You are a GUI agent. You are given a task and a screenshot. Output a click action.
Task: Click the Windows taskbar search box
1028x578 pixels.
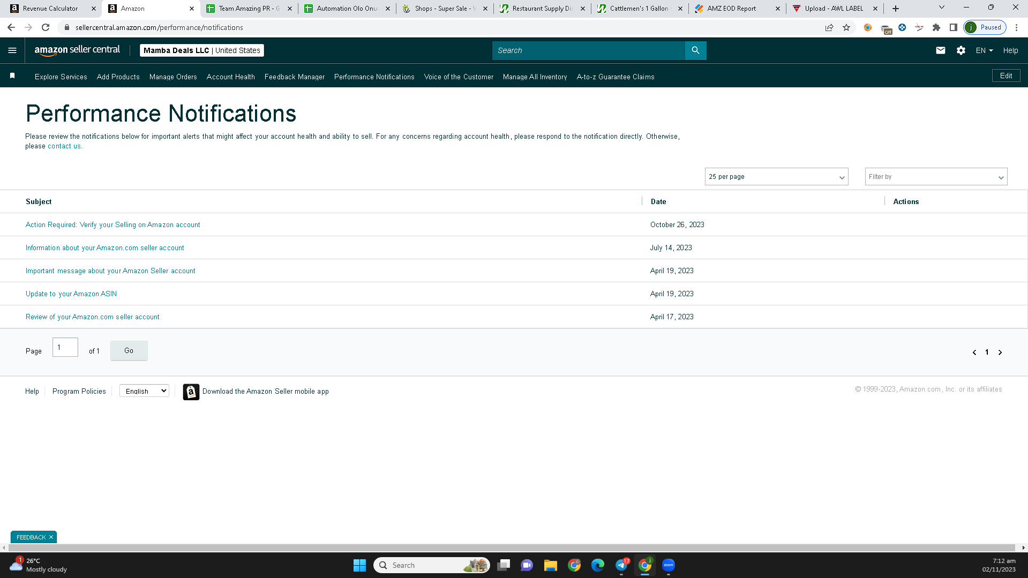(432, 565)
